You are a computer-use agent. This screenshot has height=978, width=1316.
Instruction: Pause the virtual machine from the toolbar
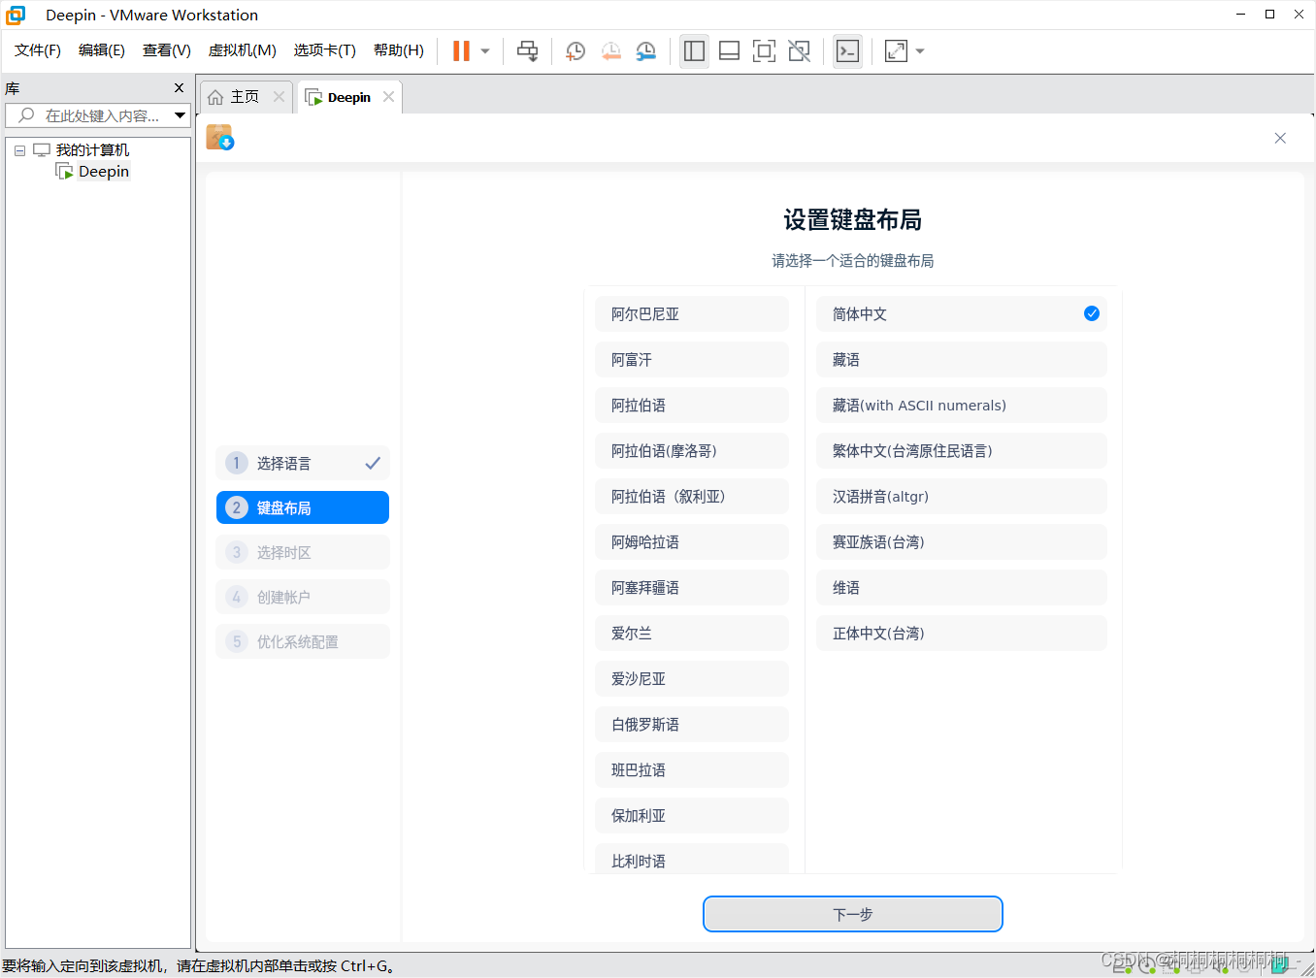[x=462, y=51]
